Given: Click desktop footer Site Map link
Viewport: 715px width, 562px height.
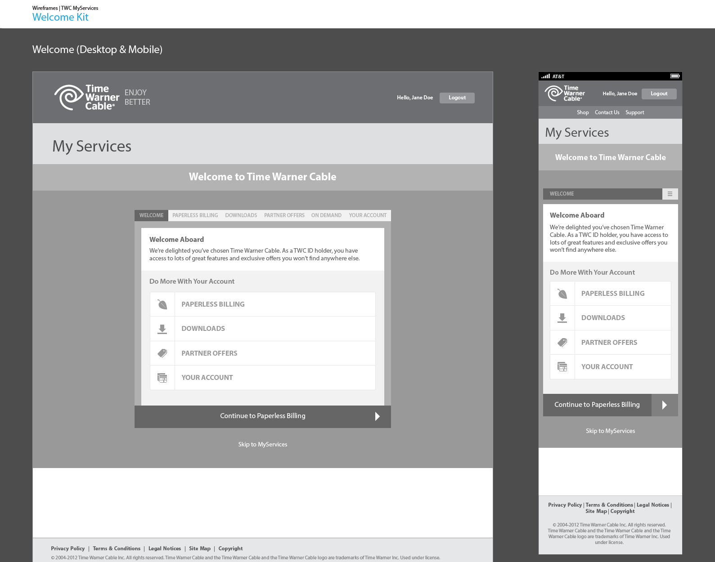Looking at the screenshot, I should pos(200,549).
